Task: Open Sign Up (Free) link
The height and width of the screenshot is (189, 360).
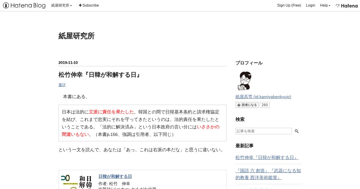Action: pos(289,5)
